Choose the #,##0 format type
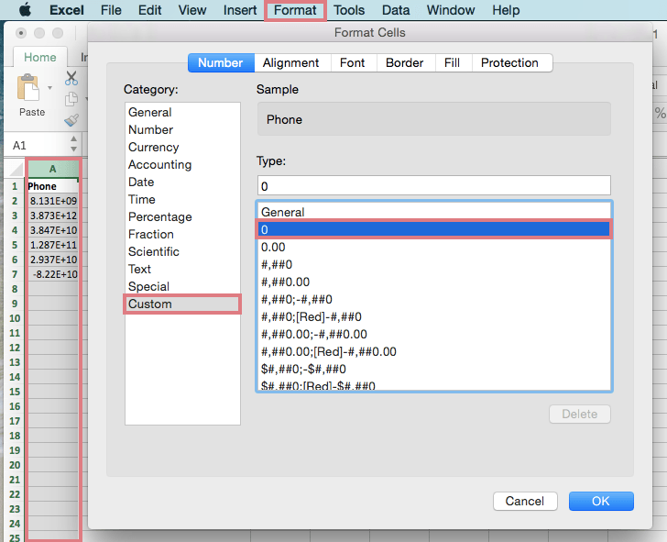Screen dimensions: 667x542 (x=434, y=265)
